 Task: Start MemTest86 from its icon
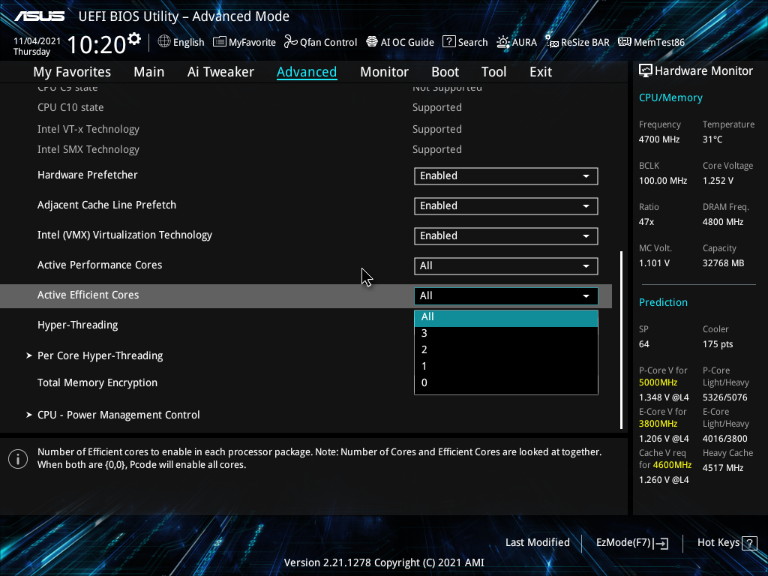point(625,42)
